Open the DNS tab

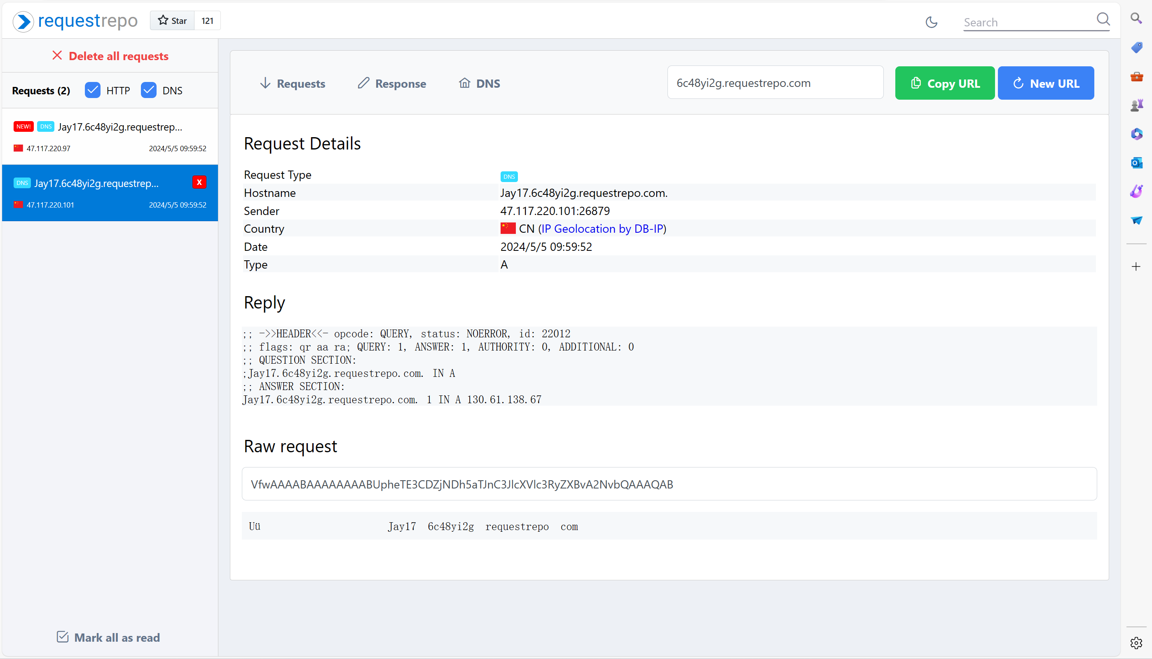[x=479, y=83]
